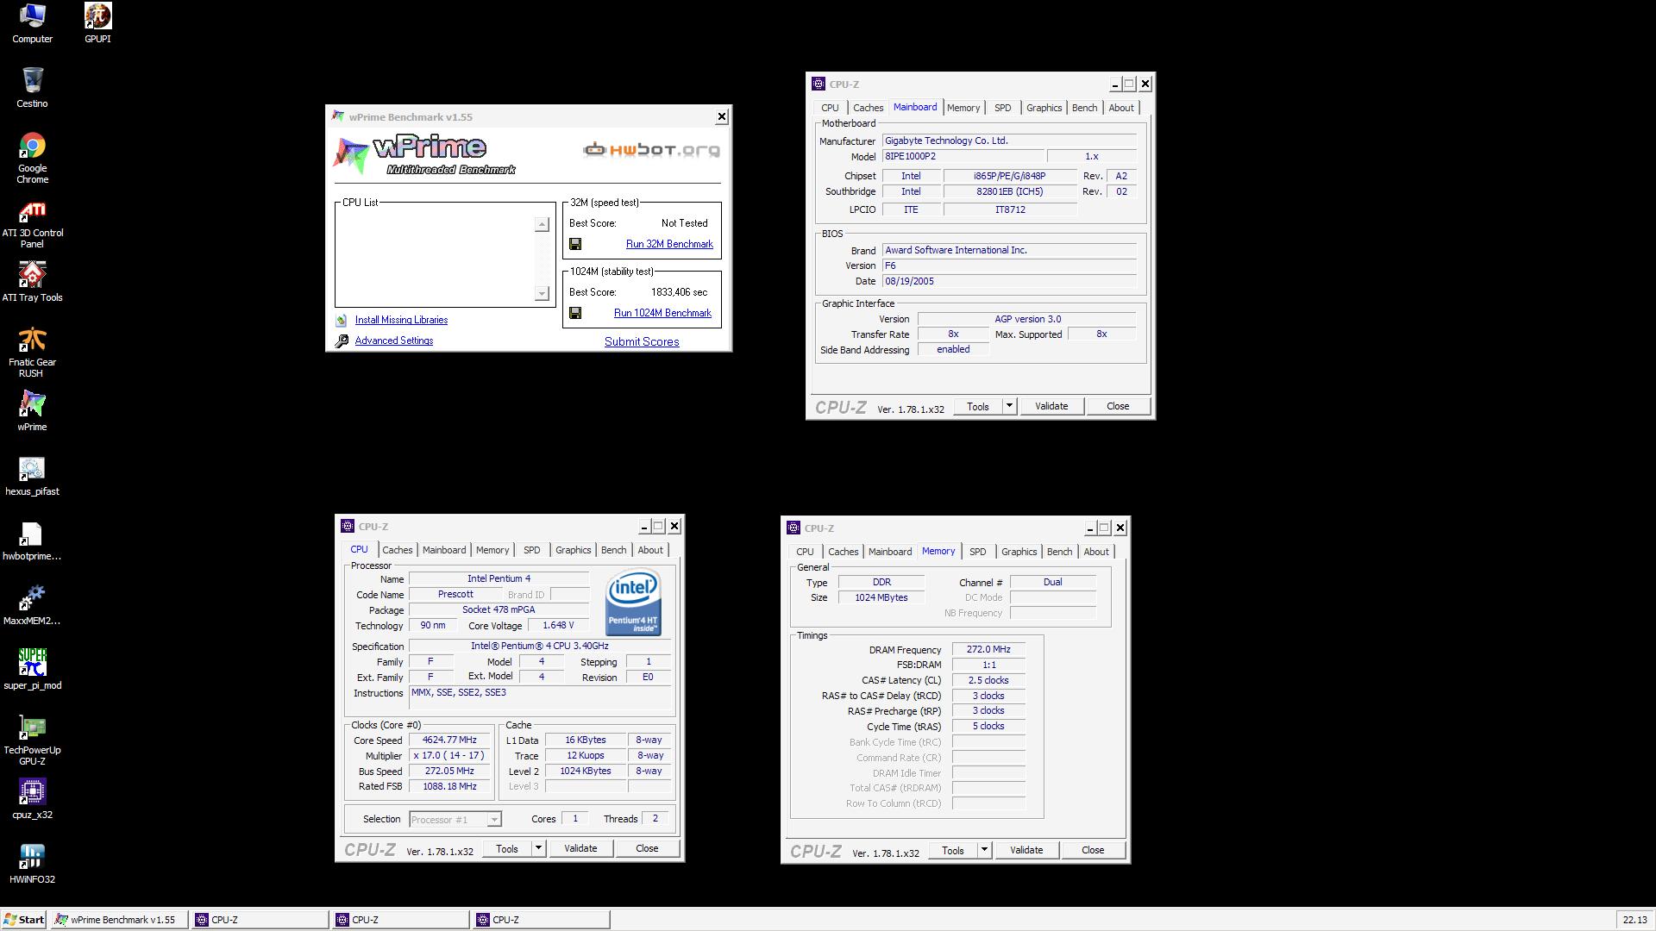
Task: Expand Tools dropdown arrow in Memory CPU-Z window
Action: [x=984, y=850]
